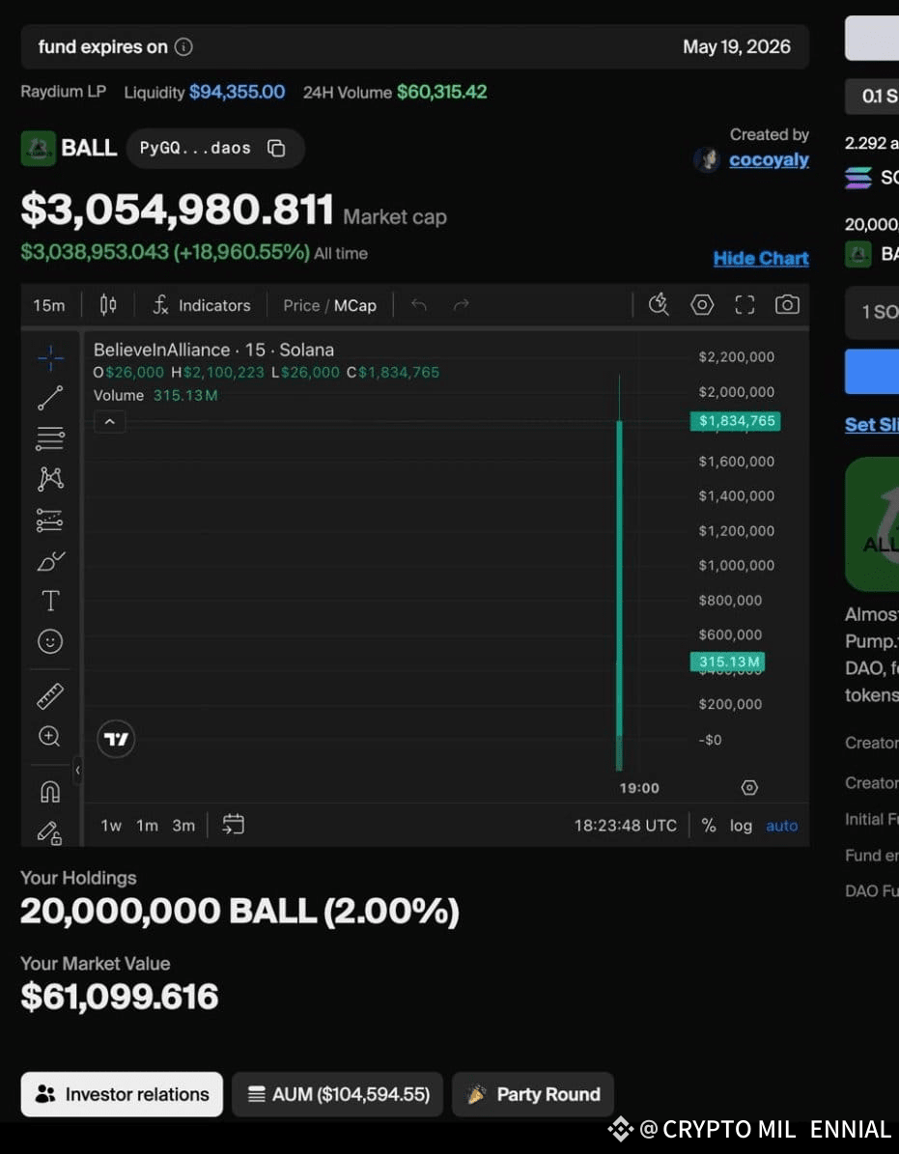Click the Volume 315.13M legend entry
The height and width of the screenshot is (1154, 899).
click(155, 395)
